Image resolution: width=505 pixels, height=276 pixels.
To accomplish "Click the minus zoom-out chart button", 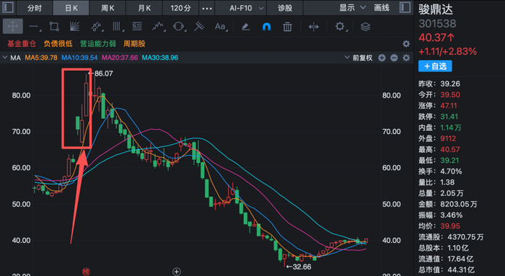I will pyautogui.click(x=394, y=58).
